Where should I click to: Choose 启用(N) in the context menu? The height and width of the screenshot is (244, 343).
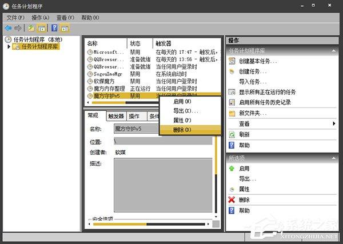[190, 102]
